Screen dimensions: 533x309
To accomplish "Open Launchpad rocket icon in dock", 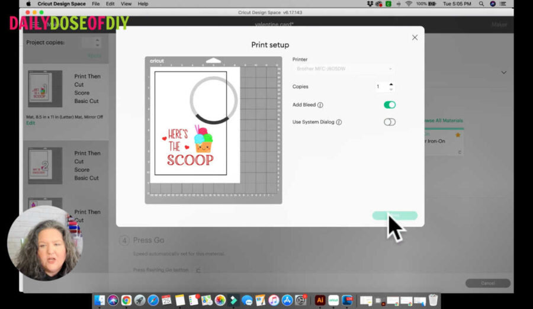I will coord(140,300).
